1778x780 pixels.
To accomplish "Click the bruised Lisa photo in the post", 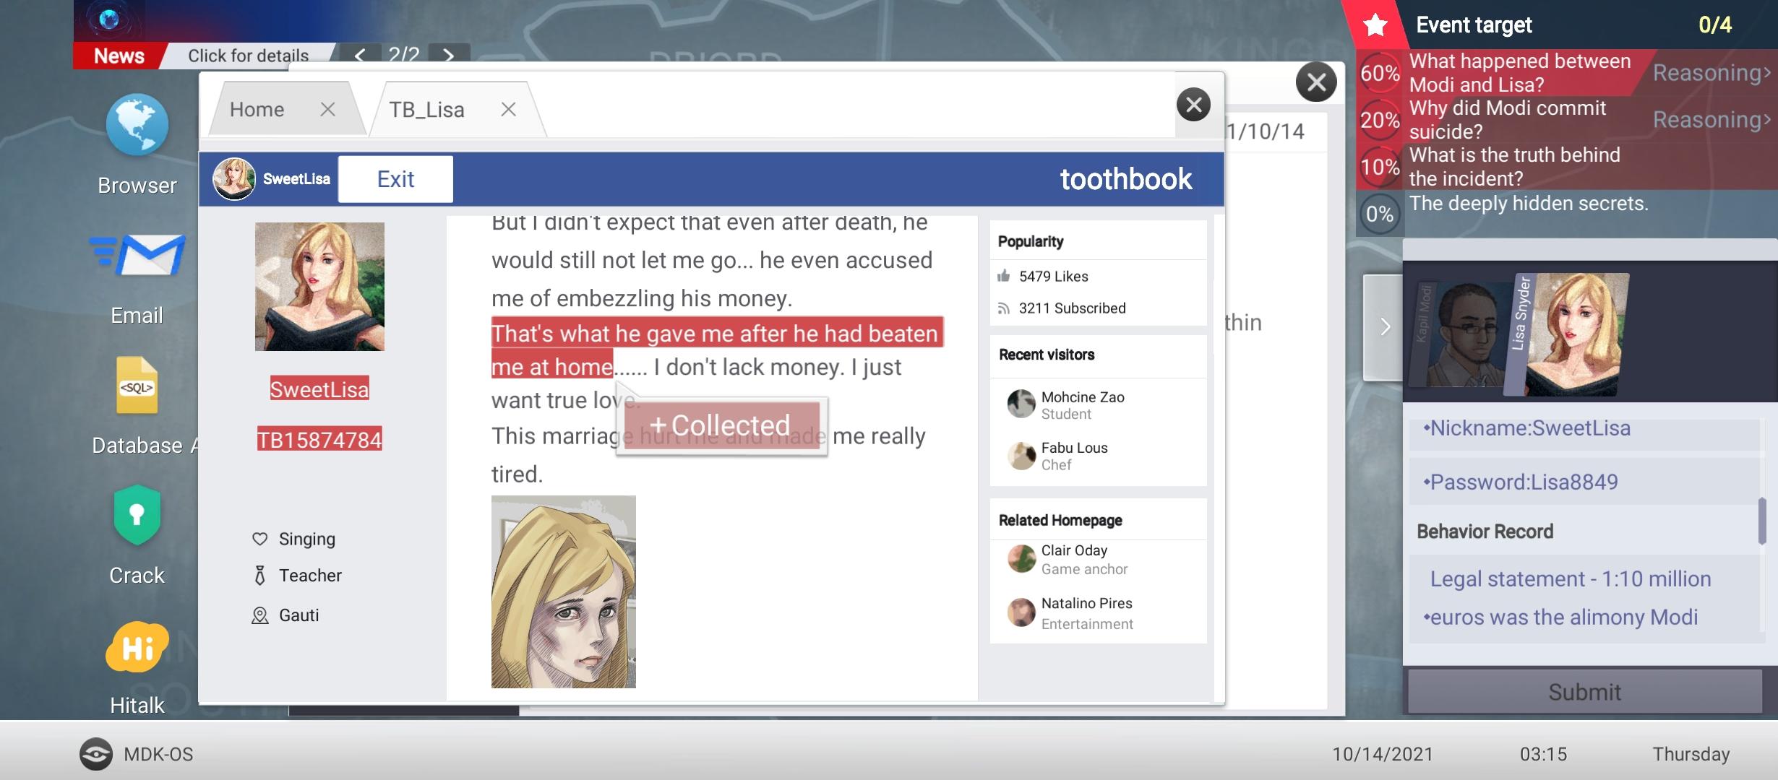I will coord(563,591).
